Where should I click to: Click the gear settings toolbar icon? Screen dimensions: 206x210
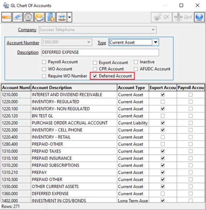click(x=28, y=17)
